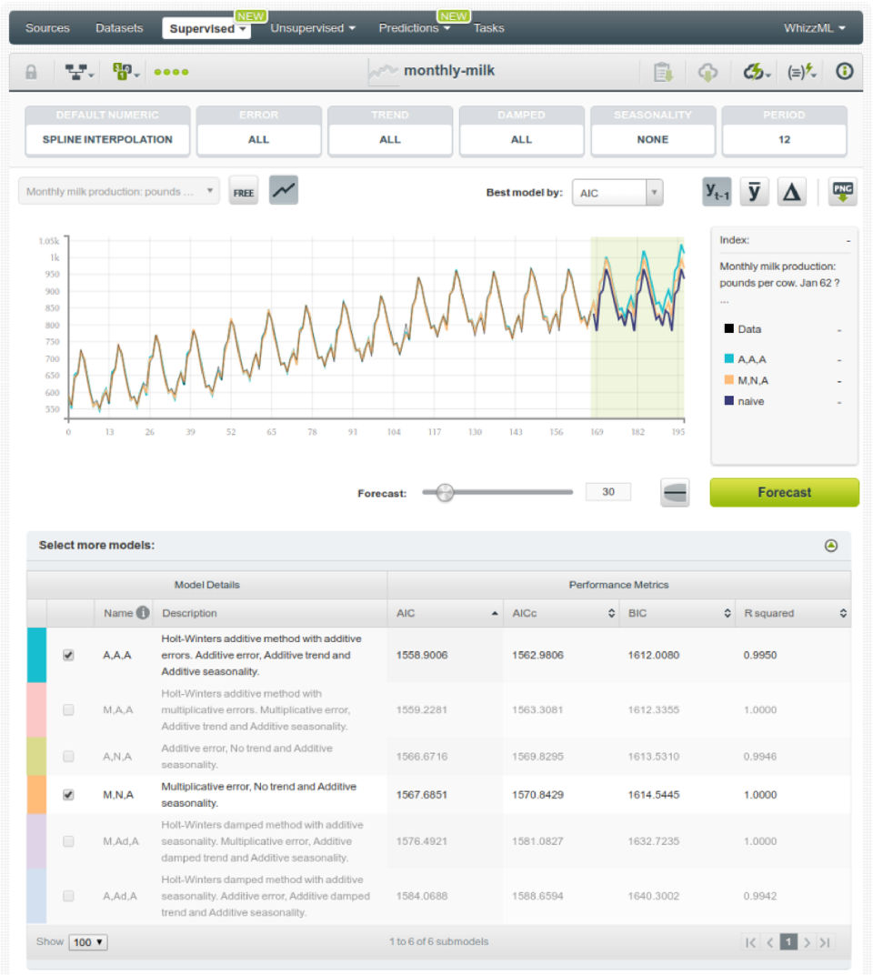Click the forecast value field showing 30

[608, 492]
